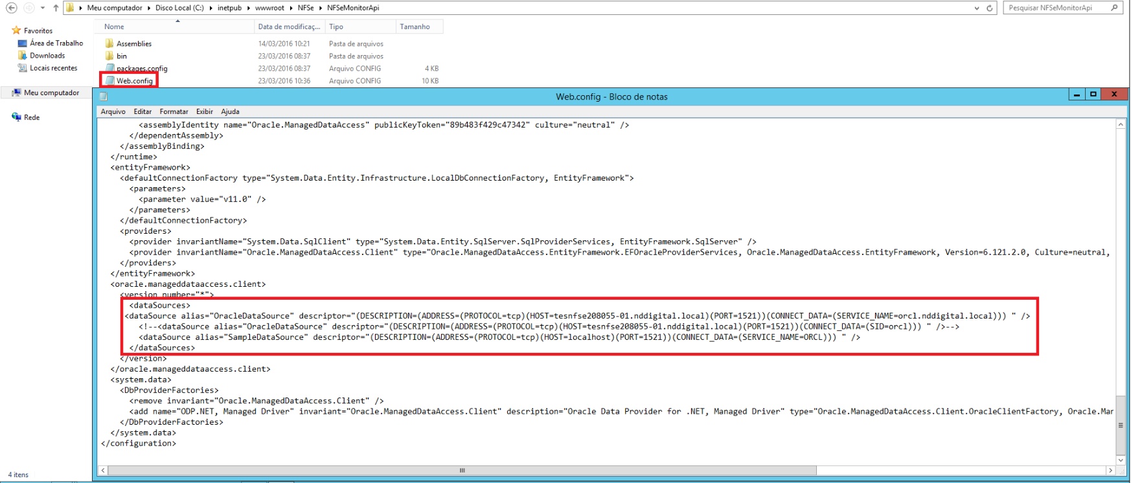1131x483 pixels.
Task: Select the Web.config file
Action: coord(134,81)
